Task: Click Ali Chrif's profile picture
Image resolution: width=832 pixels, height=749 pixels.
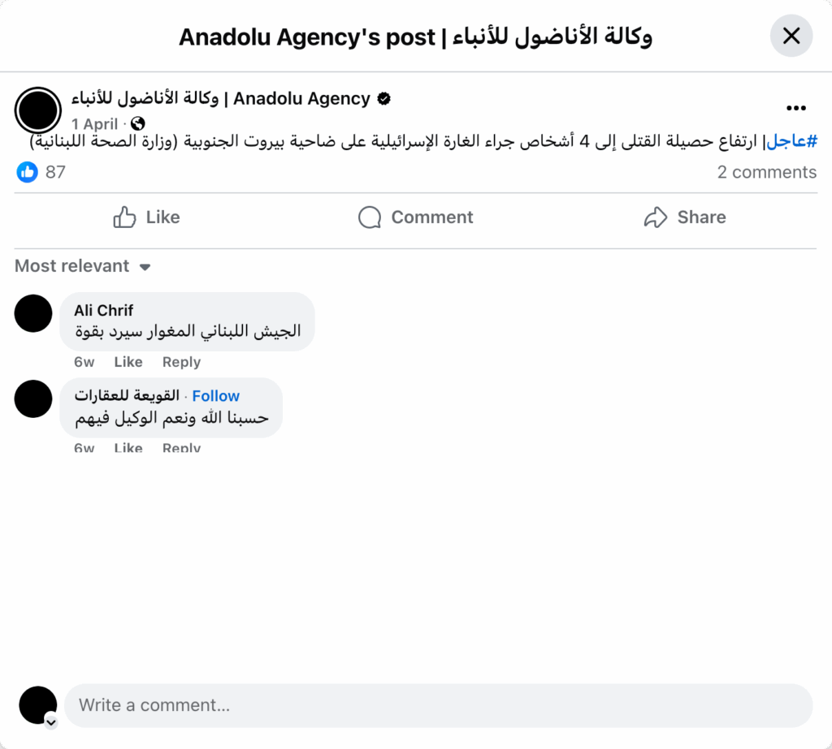Action: [33, 314]
